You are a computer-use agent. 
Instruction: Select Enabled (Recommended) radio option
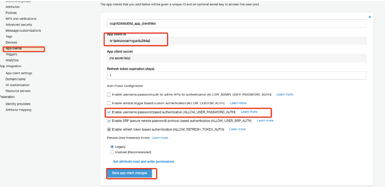(x=112, y=152)
